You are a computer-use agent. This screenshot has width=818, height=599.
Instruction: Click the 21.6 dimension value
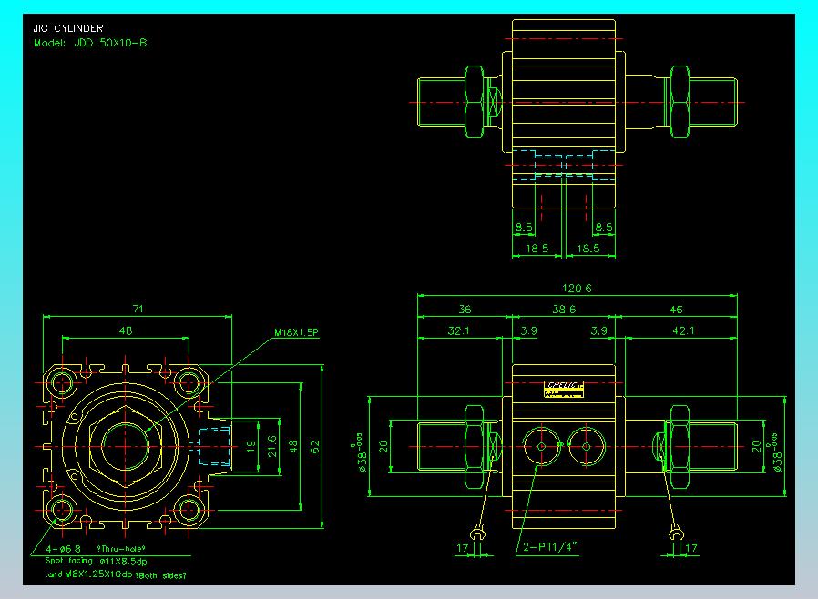271,447
